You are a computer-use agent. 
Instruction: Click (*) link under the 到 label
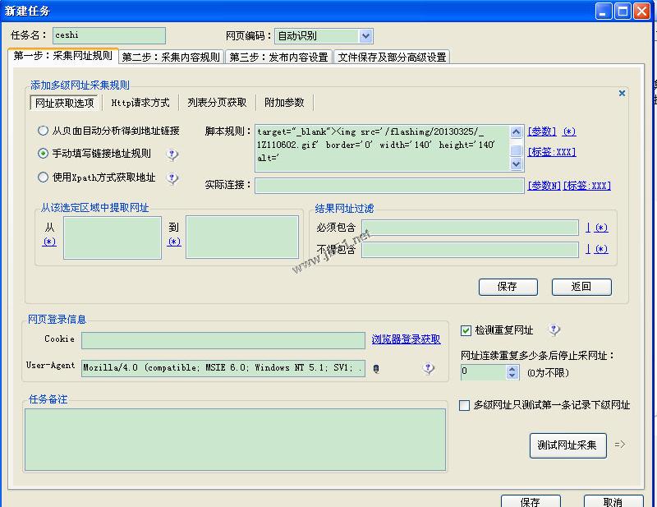174,242
